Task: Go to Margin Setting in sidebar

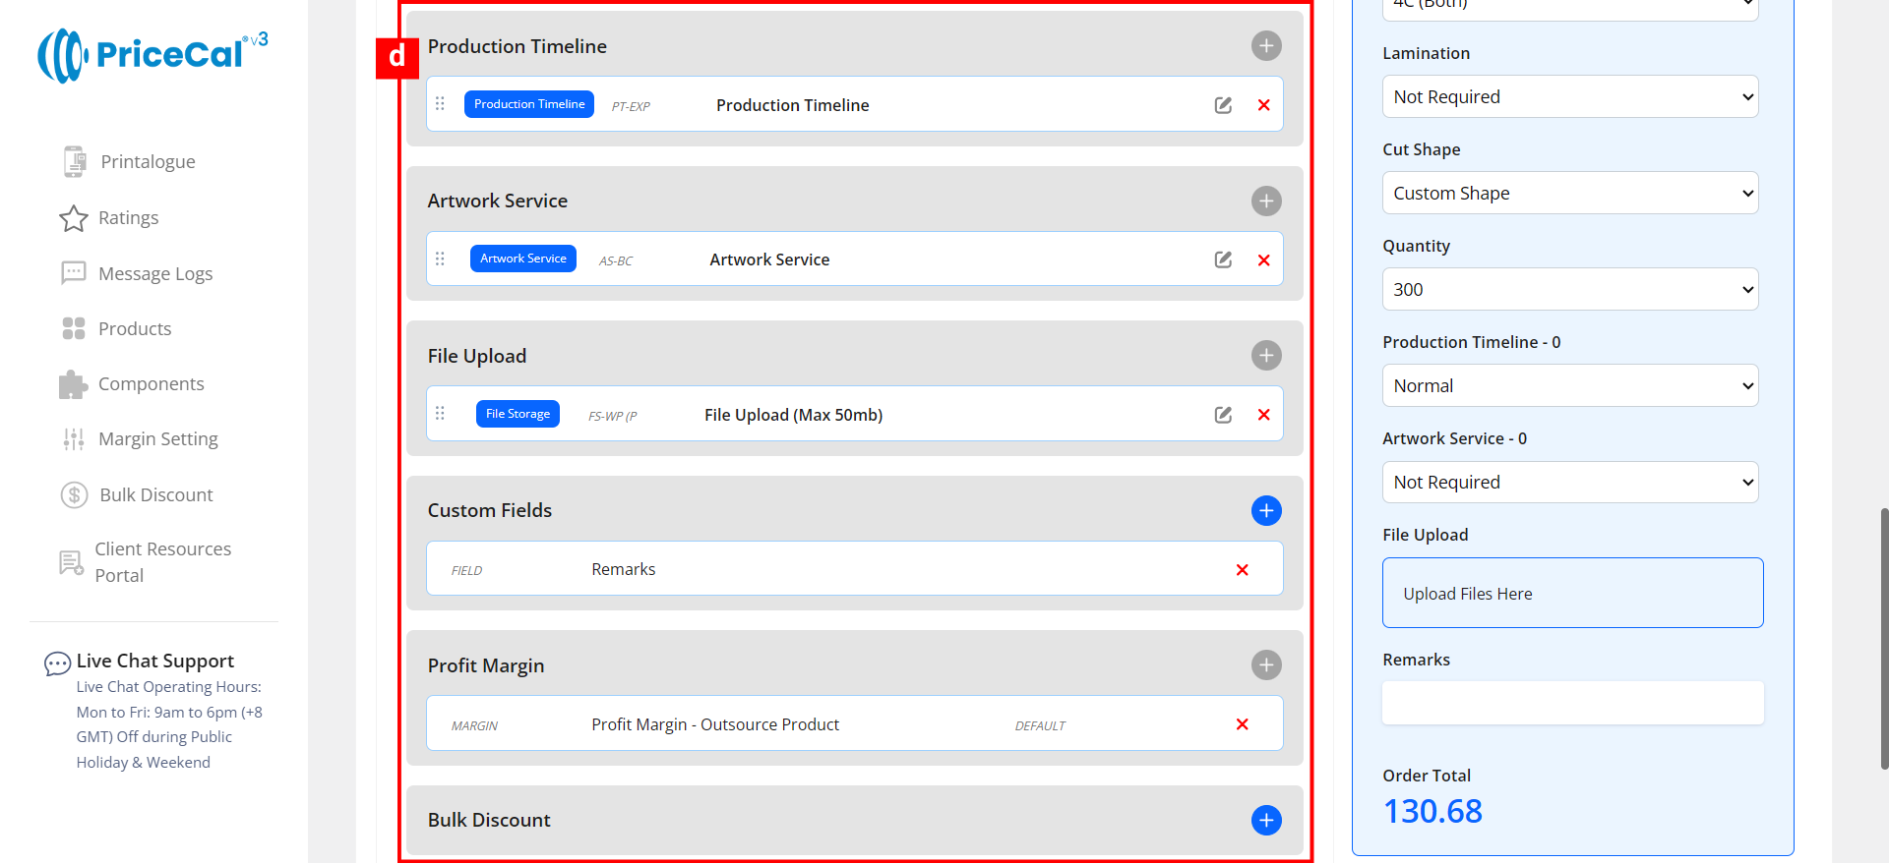Action: click(157, 439)
